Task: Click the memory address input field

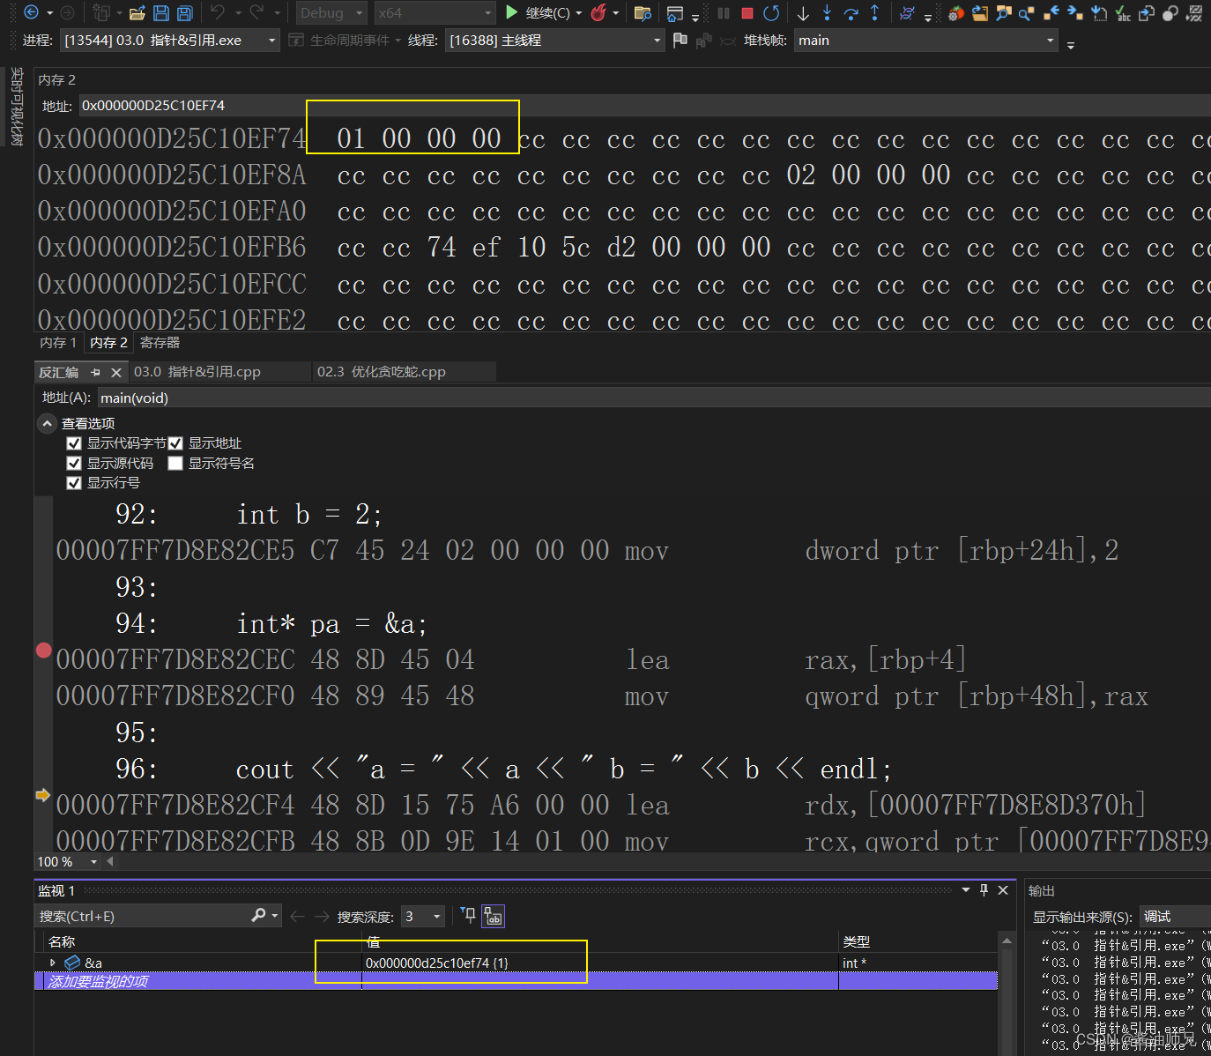Action: (x=643, y=106)
